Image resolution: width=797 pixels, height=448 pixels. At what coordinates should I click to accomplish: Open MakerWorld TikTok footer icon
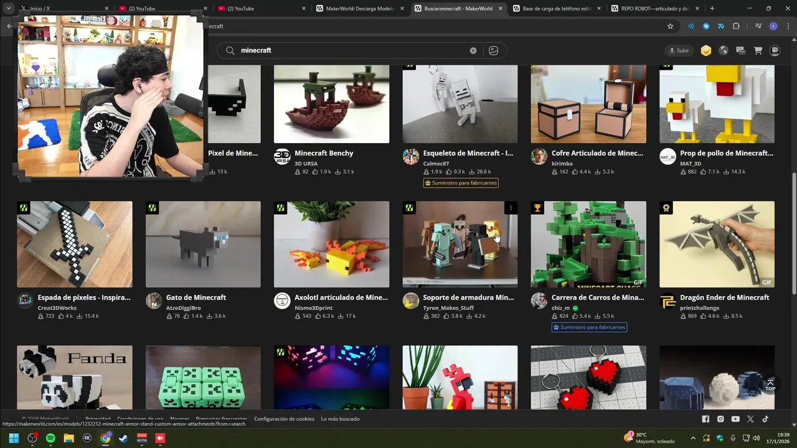(x=765, y=419)
